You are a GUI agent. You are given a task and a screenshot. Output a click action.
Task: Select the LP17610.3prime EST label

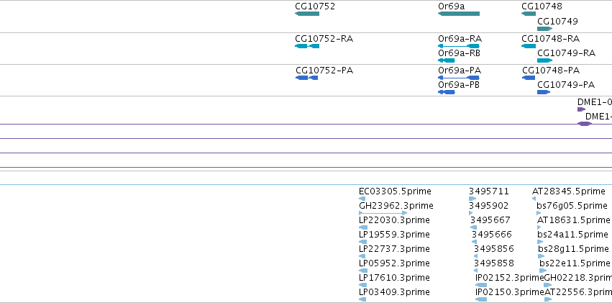394,278
